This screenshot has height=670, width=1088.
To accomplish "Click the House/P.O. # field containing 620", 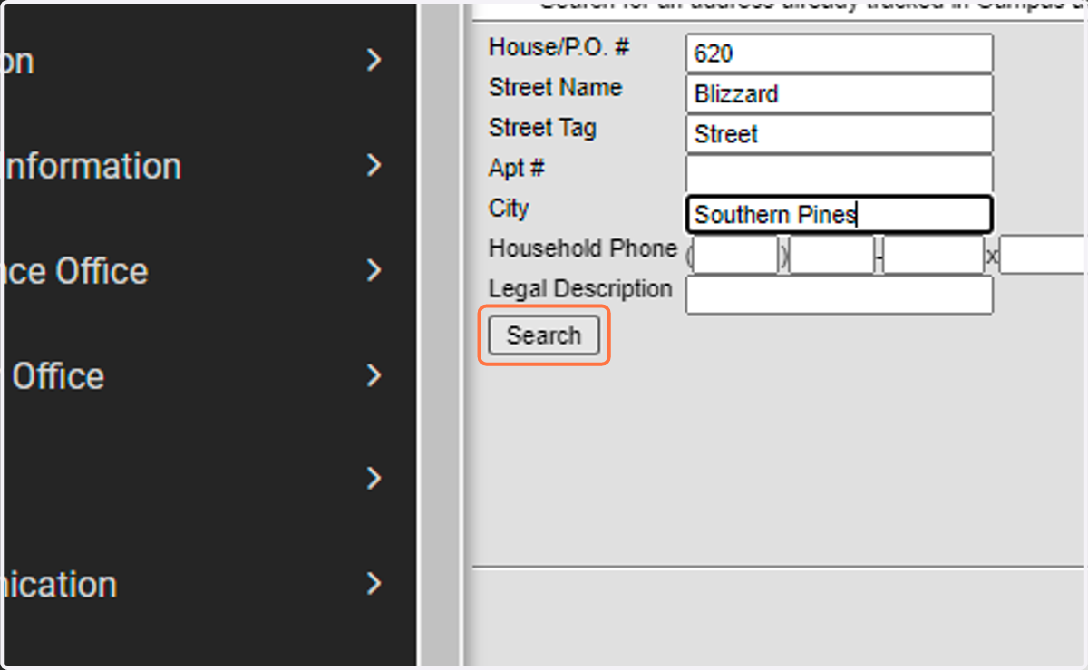I will tap(840, 53).
